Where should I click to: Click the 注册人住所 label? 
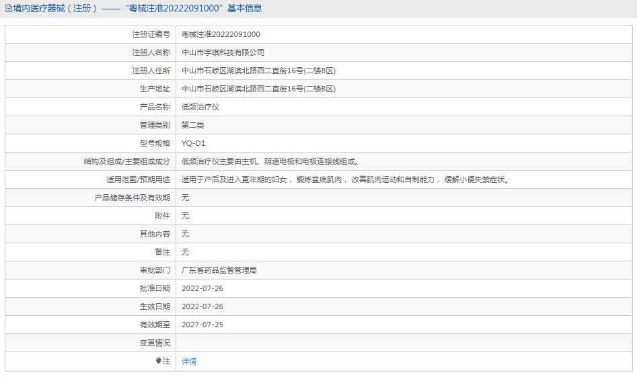[151, 71]
